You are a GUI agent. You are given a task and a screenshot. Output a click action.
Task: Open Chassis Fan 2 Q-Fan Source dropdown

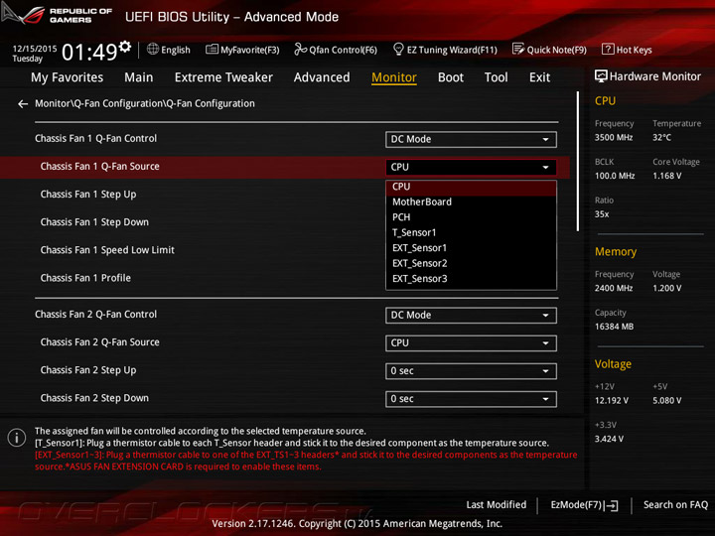[471, 343]
